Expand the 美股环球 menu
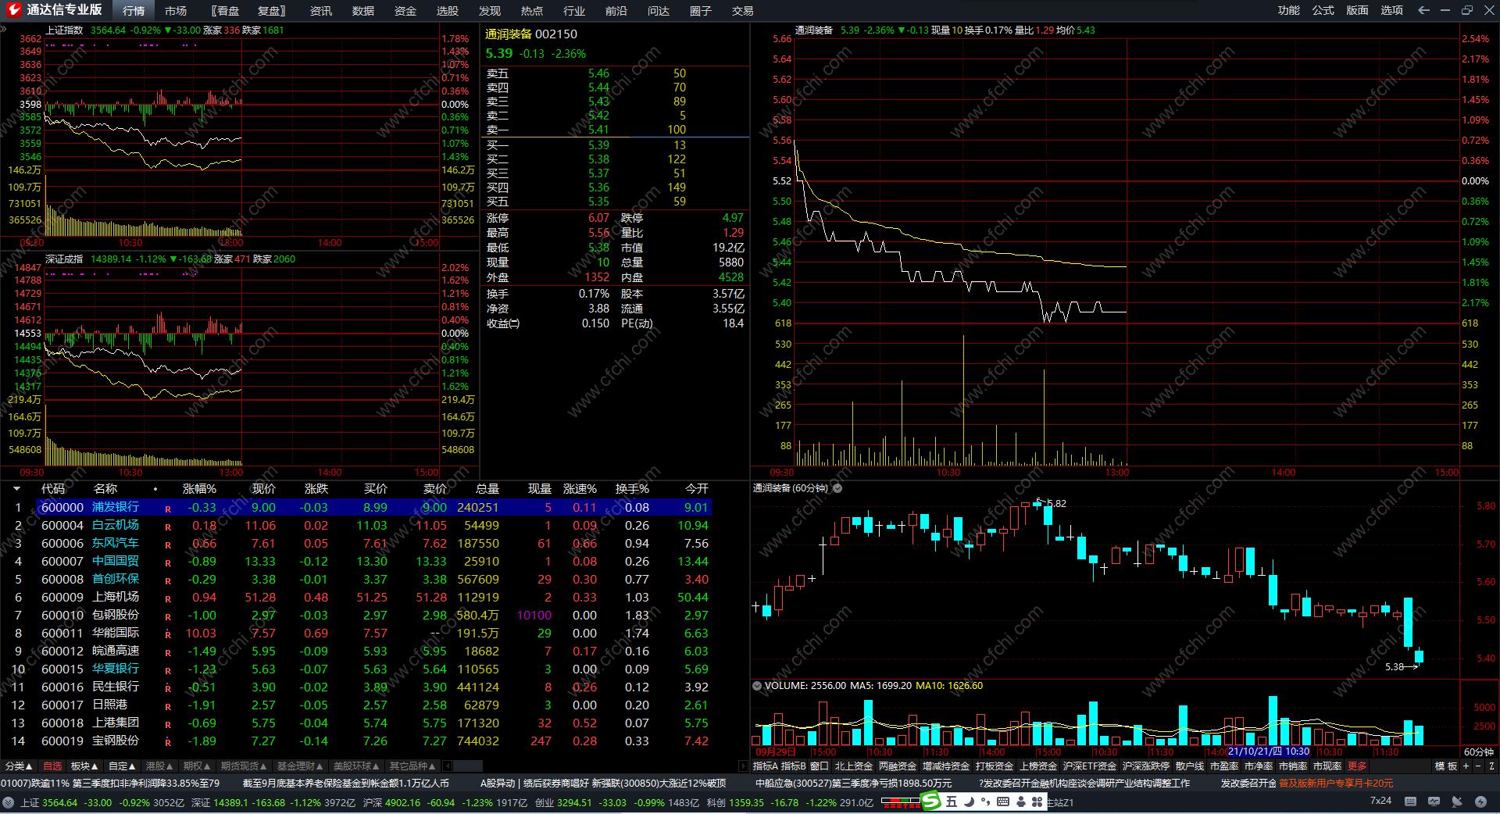This screenshot has width=1500, height=814. (x=356, y=766)
